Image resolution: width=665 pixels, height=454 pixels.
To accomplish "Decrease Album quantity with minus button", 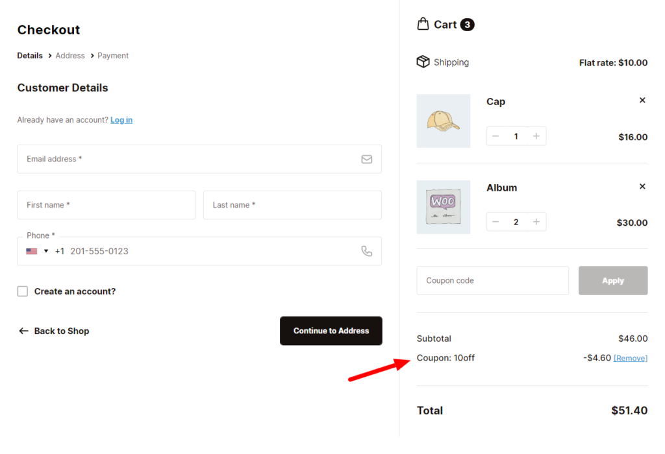I will [496, 222].
